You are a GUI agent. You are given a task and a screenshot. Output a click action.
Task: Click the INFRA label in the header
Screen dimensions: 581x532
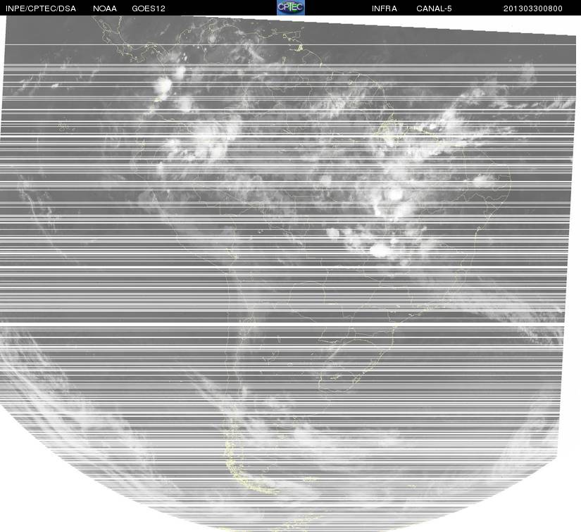pyautogui.click(x=385, y=8)
